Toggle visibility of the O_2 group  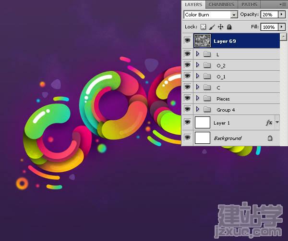point(187,65)
